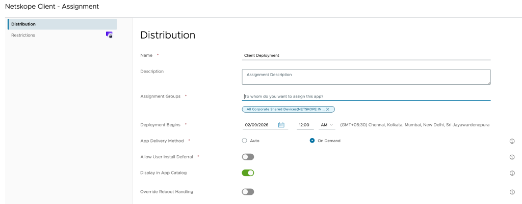Image resolution: width=522 pixels, height=204 pixels.
Task: Open the AM/PM dropdown
Action: pyautogui.click(x=327, y=125)
